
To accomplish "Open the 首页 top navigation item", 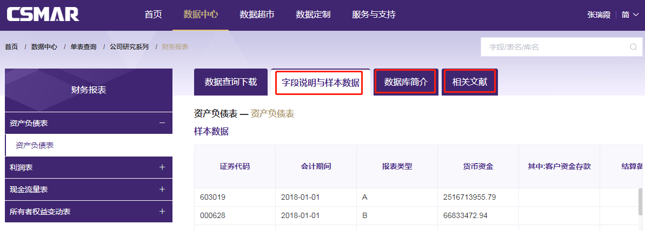I will click(x=154, y=15).
